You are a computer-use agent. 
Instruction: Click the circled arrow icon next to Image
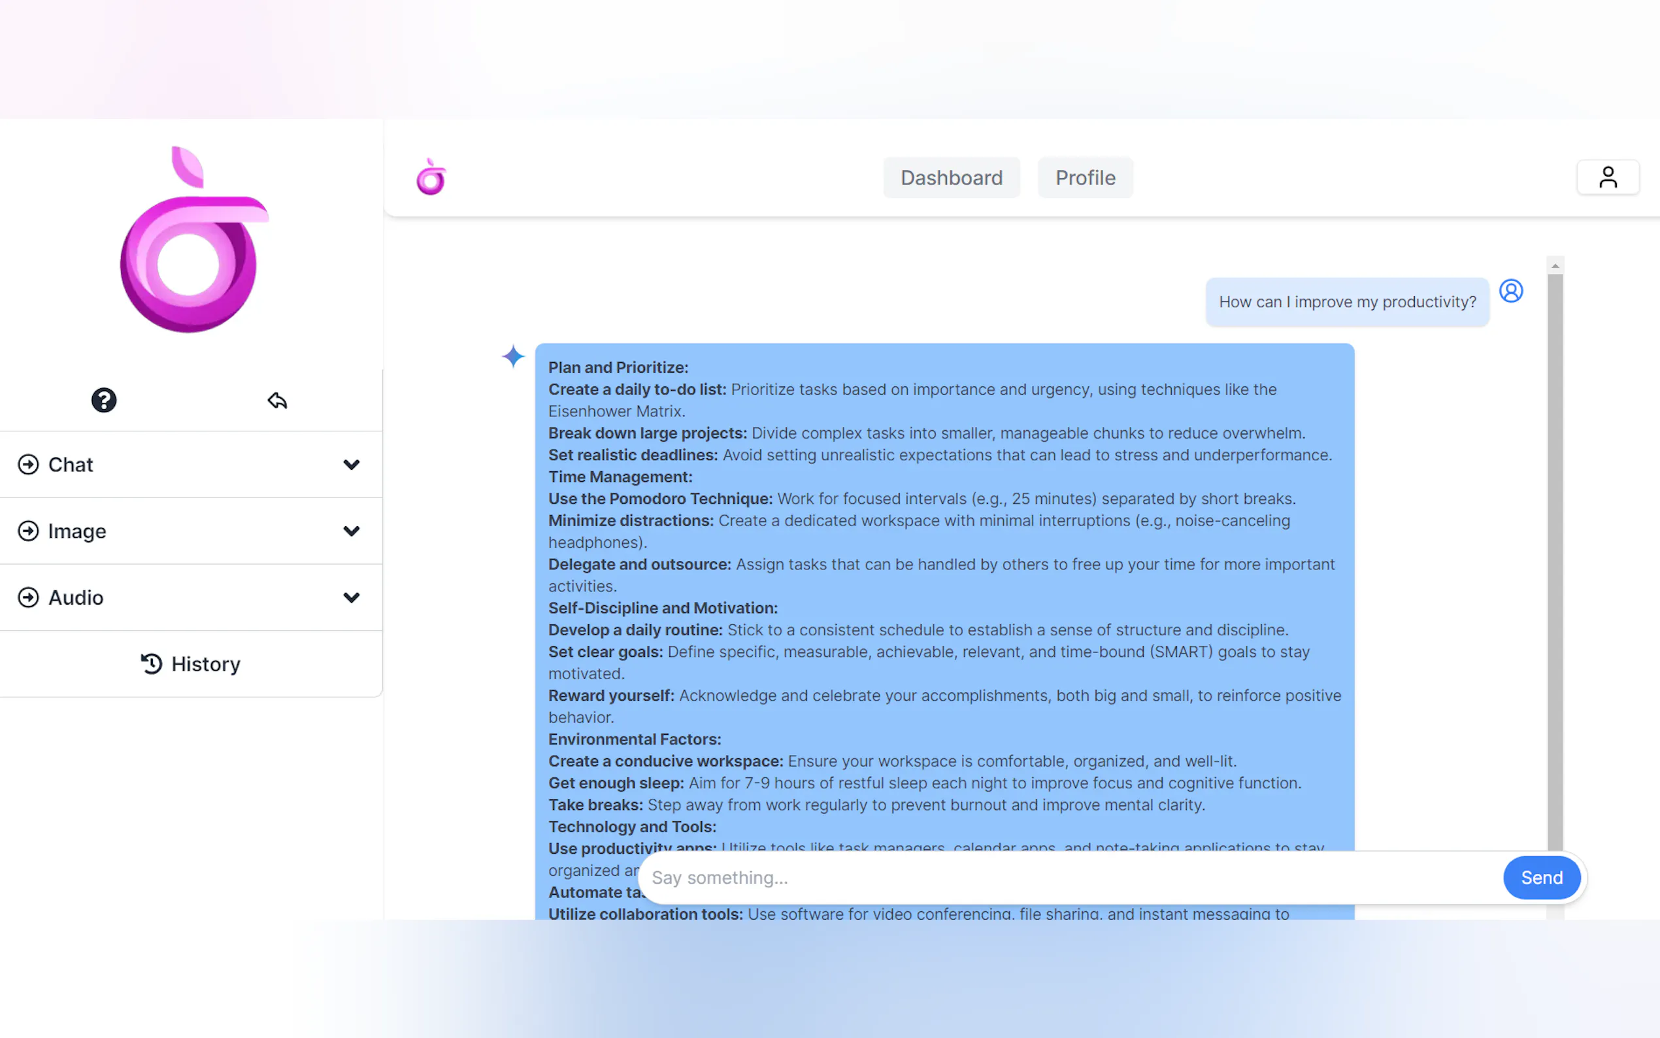(28, 531)
